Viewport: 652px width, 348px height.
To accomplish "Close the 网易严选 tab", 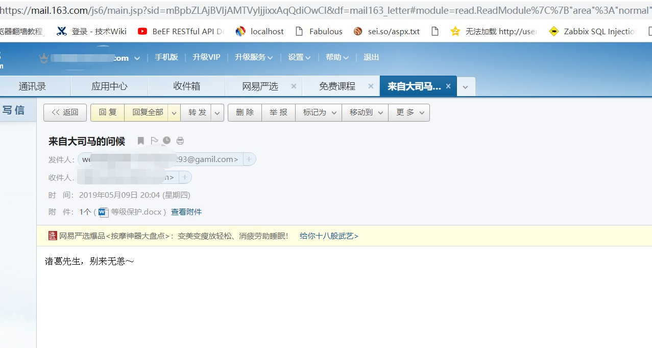I will coord(294,86).
